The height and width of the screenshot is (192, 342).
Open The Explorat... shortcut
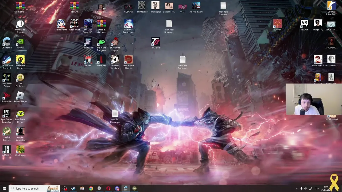(x=20, y=80)
